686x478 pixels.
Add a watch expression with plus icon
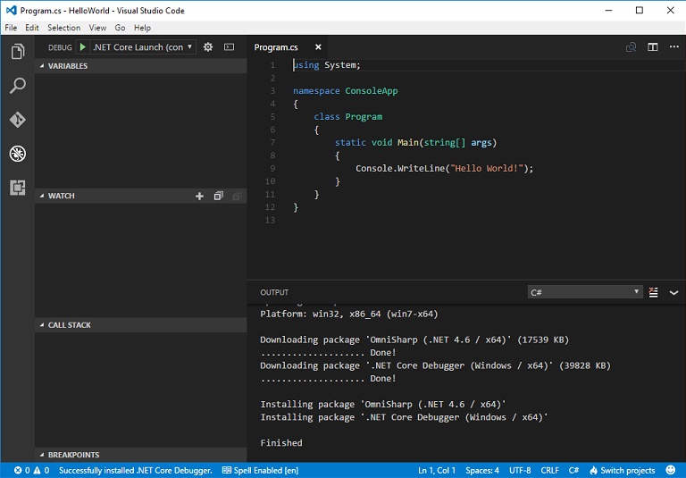(199, 196)
